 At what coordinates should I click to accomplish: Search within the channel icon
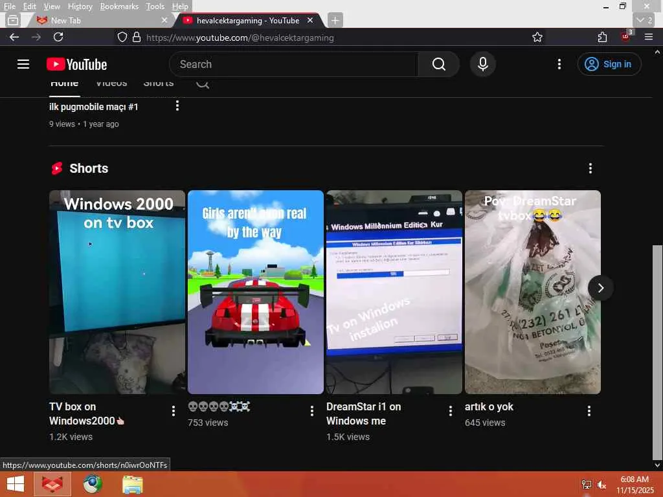click(203, 84)
